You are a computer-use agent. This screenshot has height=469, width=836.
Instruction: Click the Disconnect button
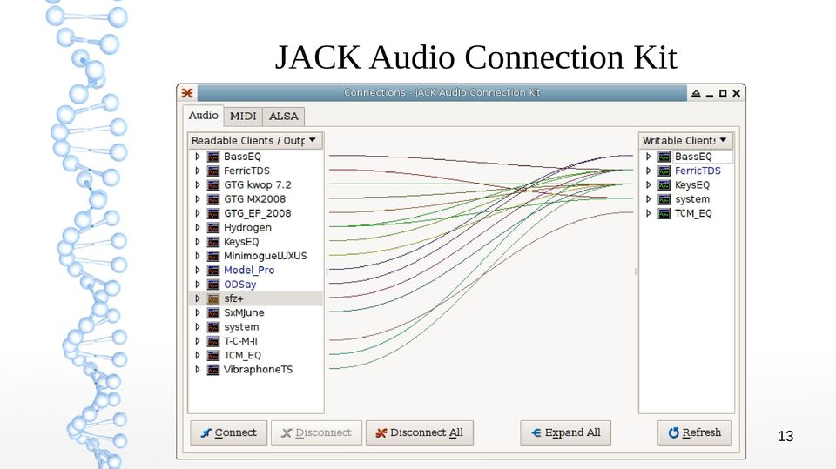[x=316, y=432]
